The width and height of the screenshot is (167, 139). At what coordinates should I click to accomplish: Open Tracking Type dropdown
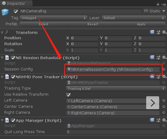(116, 88)
